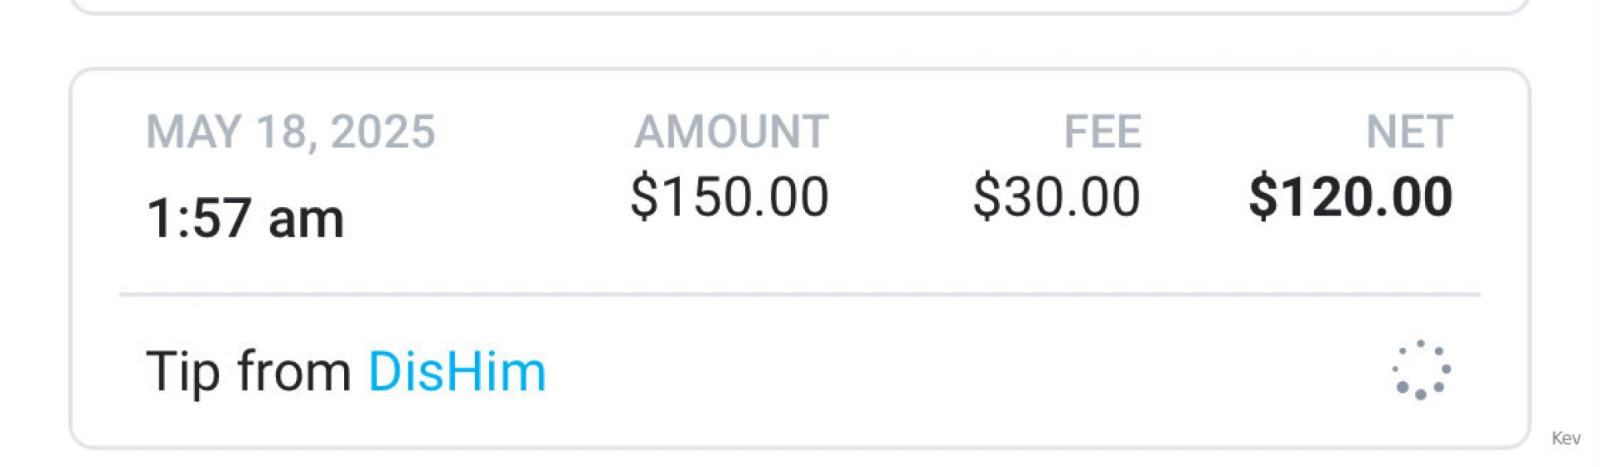Open the DisHim user profile link
The image size is (1600, 467).
point(457,371)
